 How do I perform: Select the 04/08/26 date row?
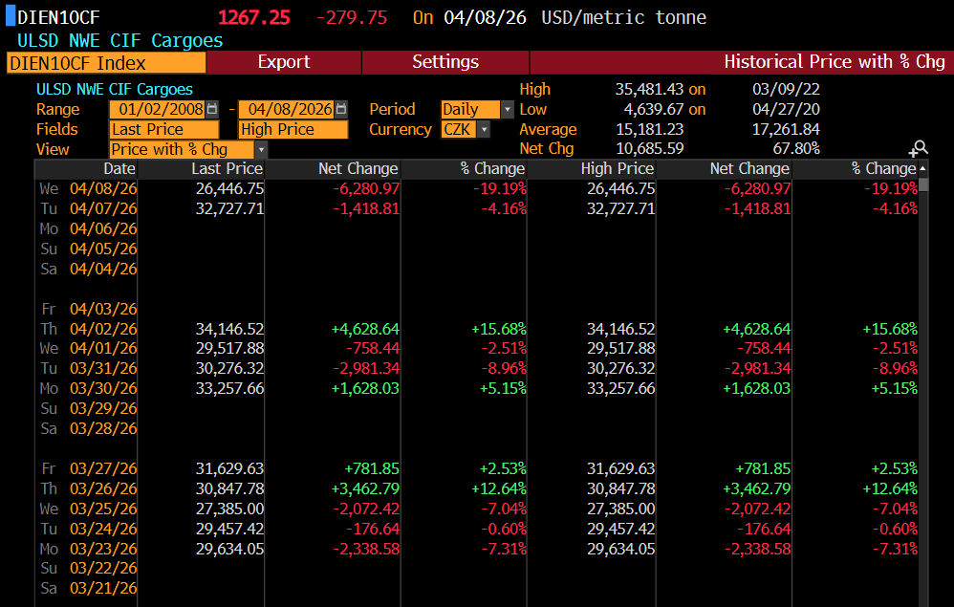point(102,188)
